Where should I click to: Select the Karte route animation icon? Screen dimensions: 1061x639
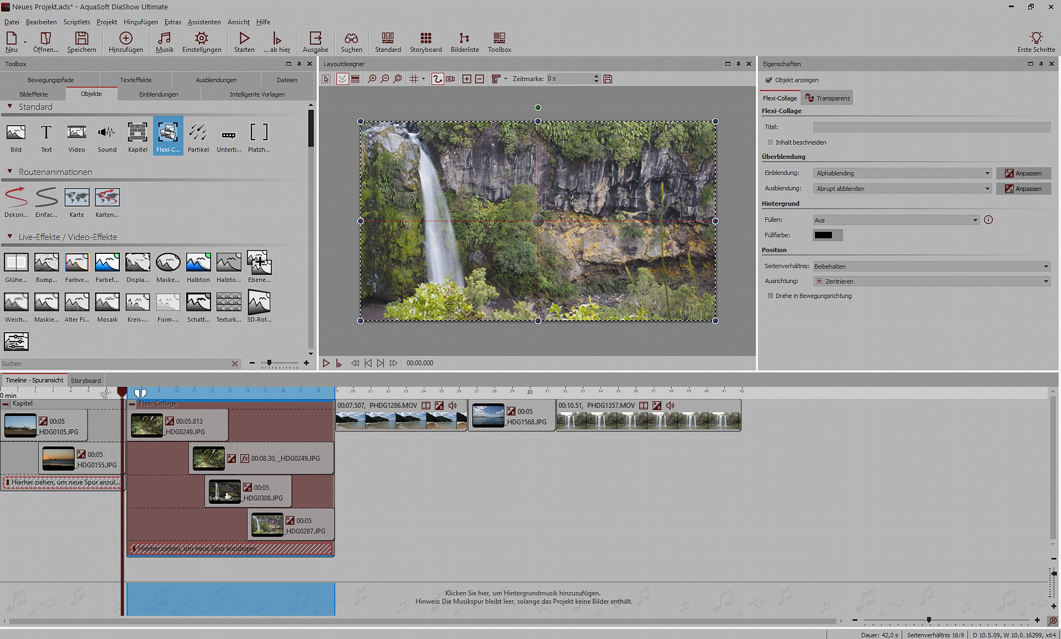(76, 198)
